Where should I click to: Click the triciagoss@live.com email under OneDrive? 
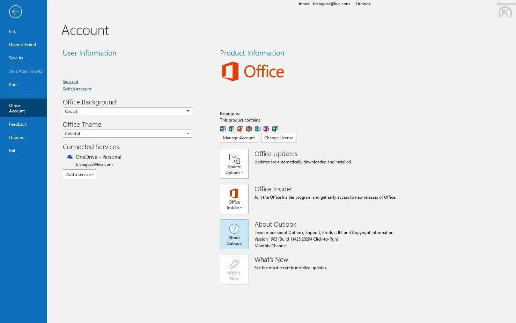(94, 164)
